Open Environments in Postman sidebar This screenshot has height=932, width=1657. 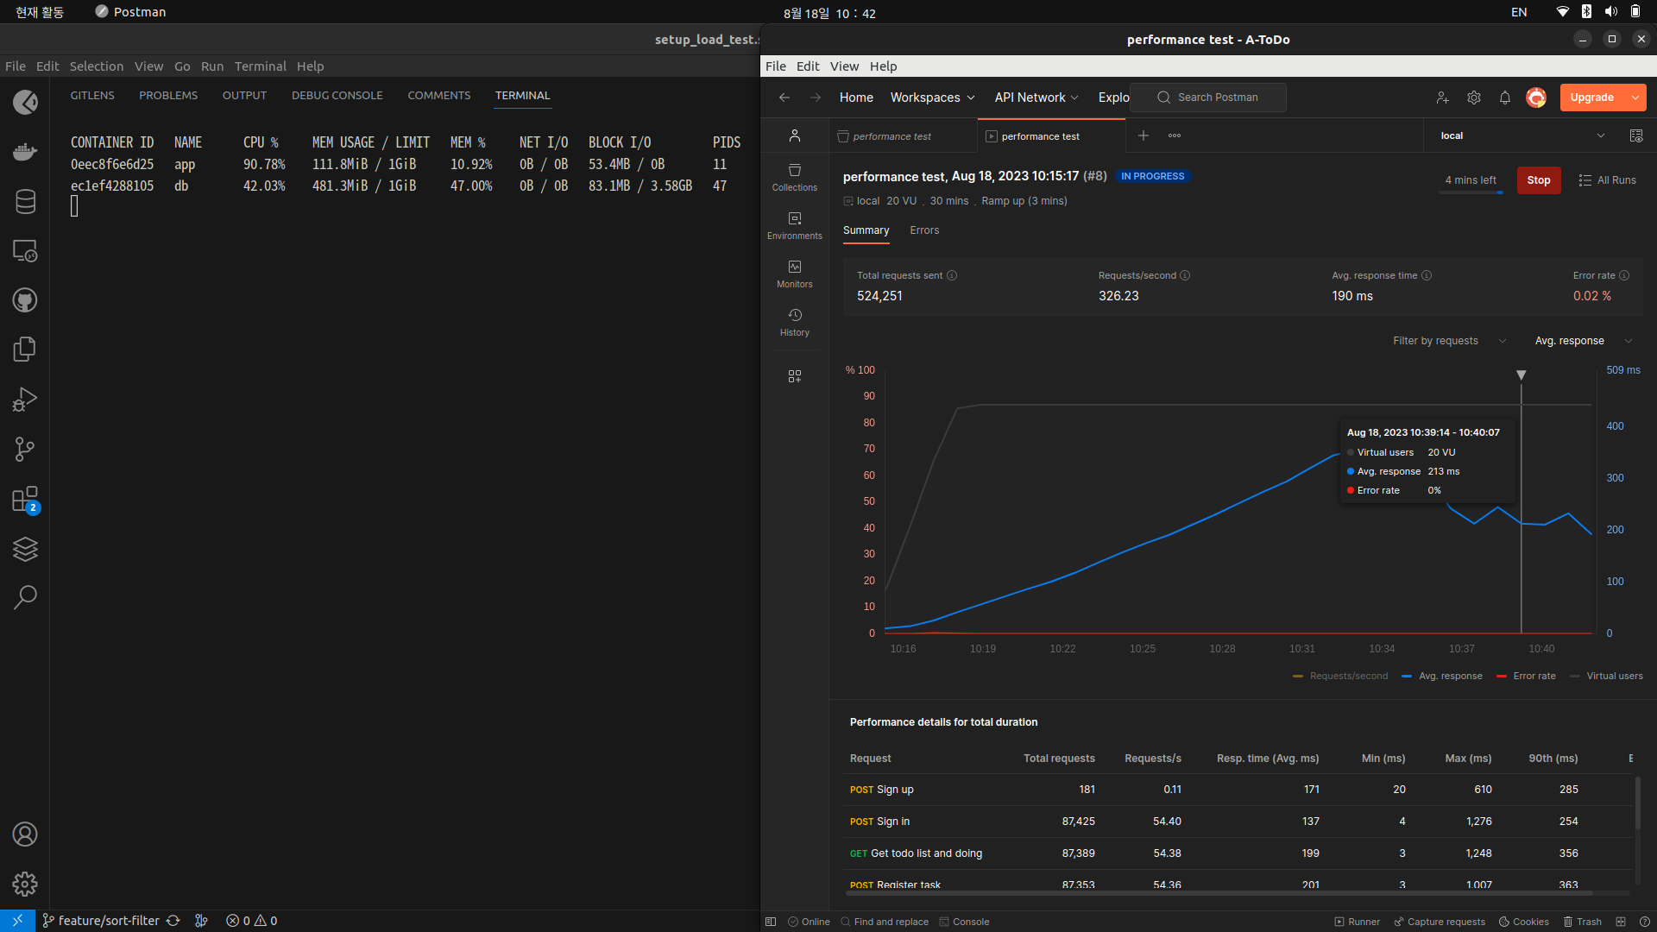pos(795,225)
